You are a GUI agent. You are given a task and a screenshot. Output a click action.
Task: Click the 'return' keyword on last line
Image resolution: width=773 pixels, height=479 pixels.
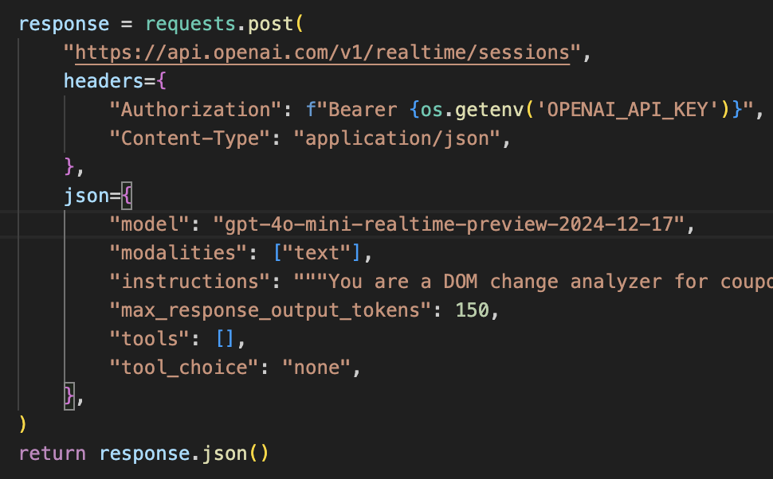(x=51, y=454)
